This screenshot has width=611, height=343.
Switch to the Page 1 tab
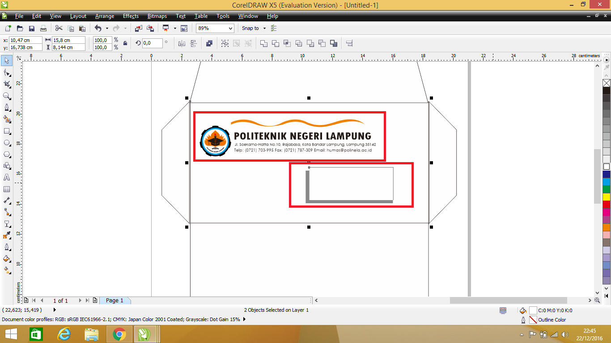(115, 301)
